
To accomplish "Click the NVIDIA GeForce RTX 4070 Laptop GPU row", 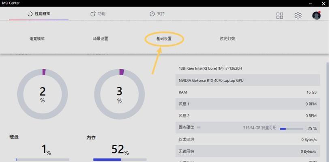I will (x=248, y=80).
